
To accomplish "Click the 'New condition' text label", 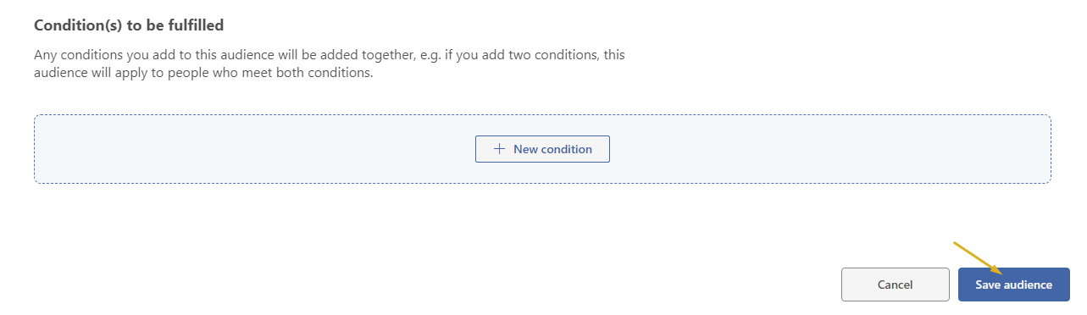I will [552, 149].
